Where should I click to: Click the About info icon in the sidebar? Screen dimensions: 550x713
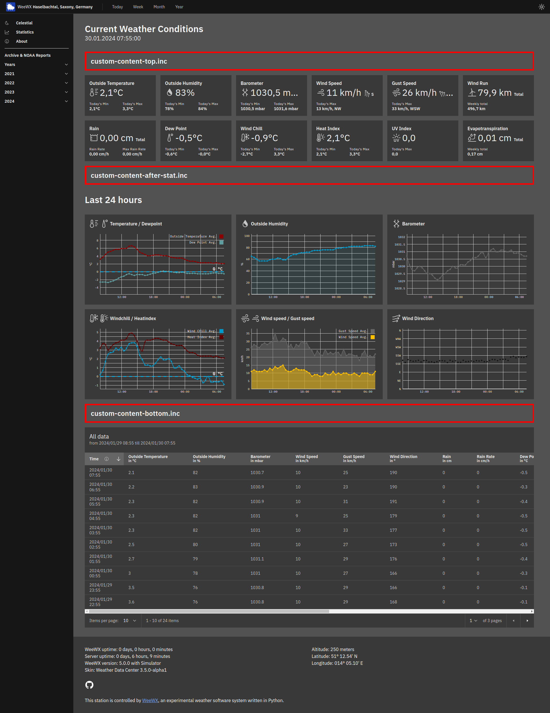pyautogui.click(x=7, y=41)
